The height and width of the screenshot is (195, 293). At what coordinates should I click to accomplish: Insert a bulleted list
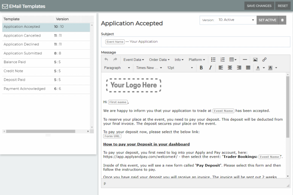[x=213, y=60]
